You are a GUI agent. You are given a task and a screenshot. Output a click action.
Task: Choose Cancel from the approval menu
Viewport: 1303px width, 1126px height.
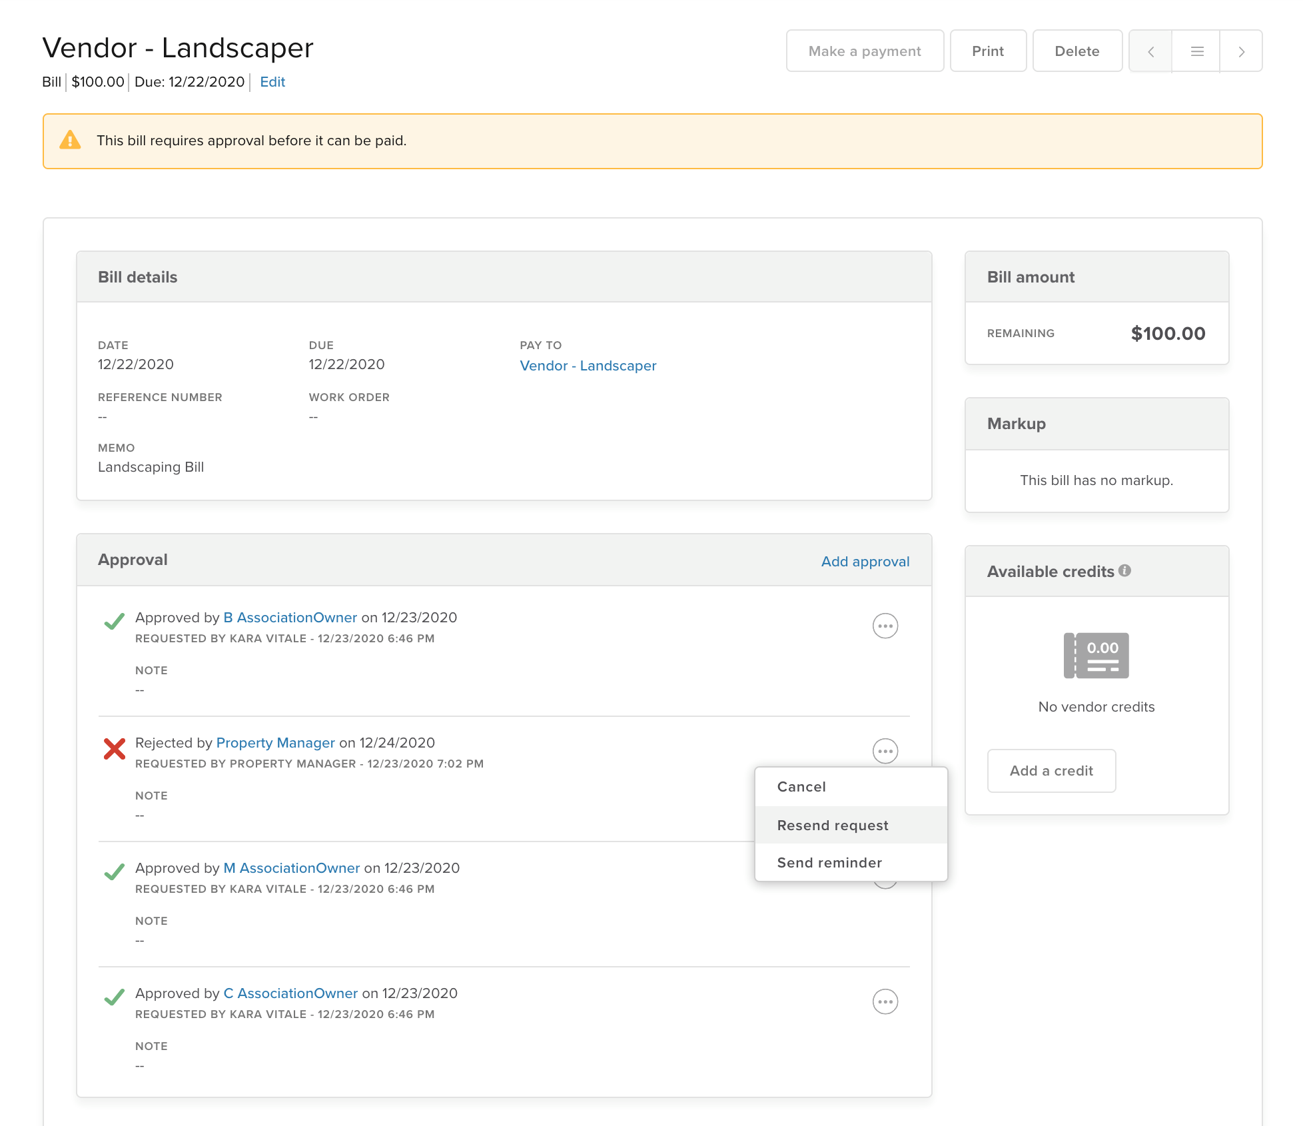pyautogui.click(x=801, y=787)
